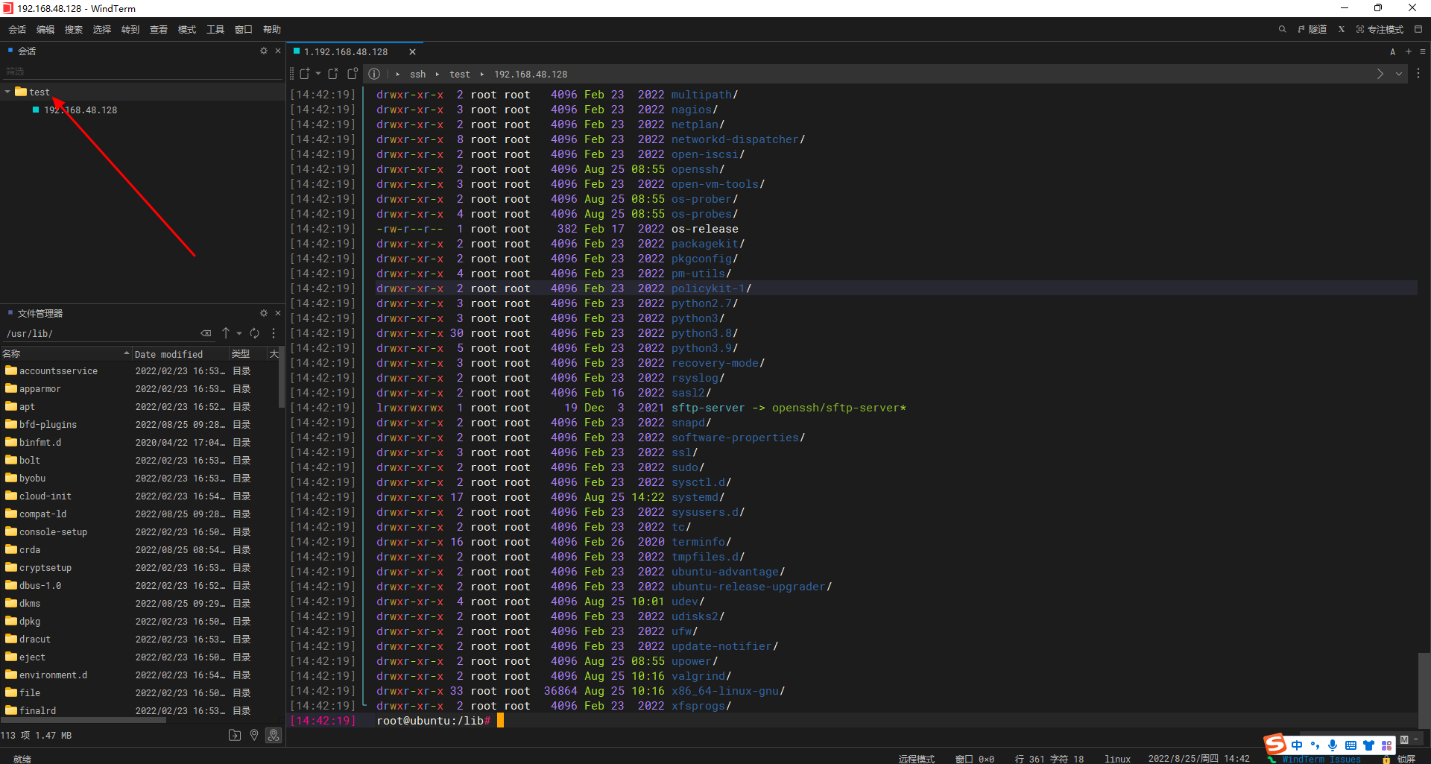Open the 文件管理器 panel settings gear
1431x764 pixels.
pos(263,313)
